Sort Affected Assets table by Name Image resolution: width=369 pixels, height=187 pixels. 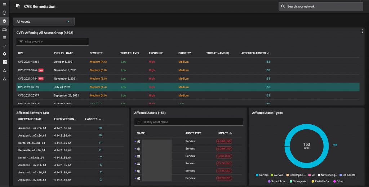tap(141, 133)
